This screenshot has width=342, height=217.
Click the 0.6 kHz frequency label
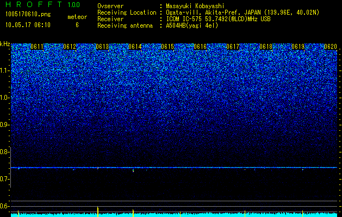(x=4, y=206)
